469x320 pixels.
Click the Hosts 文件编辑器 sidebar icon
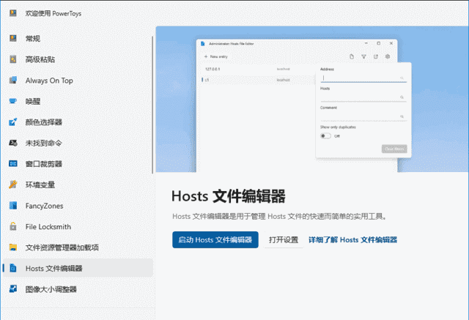[x=13, y=268]
